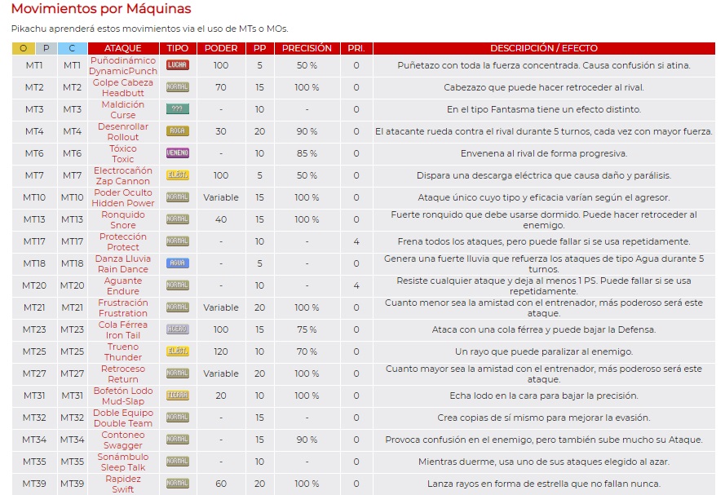The image size is (725, 495).
Task: Click the NORMAL type badge in Retroceso row
Action: point(178,373)
